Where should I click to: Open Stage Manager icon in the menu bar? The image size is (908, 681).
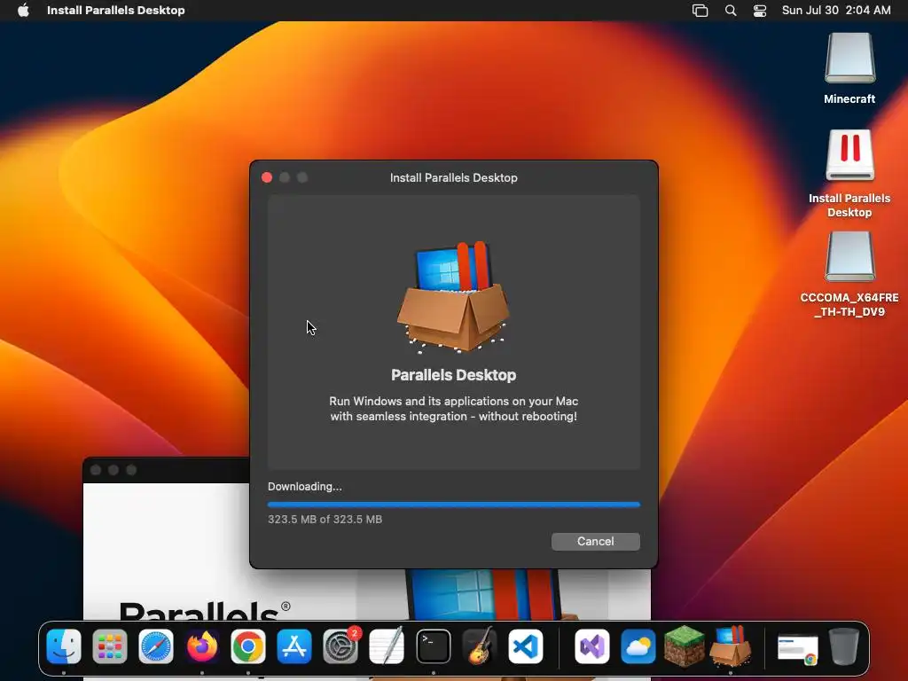[701, 11]
